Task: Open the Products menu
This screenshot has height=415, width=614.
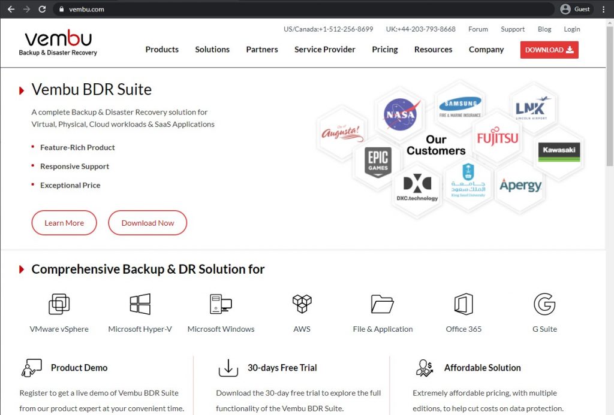Action: pos(162,49)
